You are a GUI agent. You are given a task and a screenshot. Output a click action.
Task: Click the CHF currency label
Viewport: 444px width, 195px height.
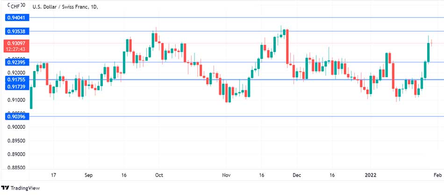click(14, 7)
